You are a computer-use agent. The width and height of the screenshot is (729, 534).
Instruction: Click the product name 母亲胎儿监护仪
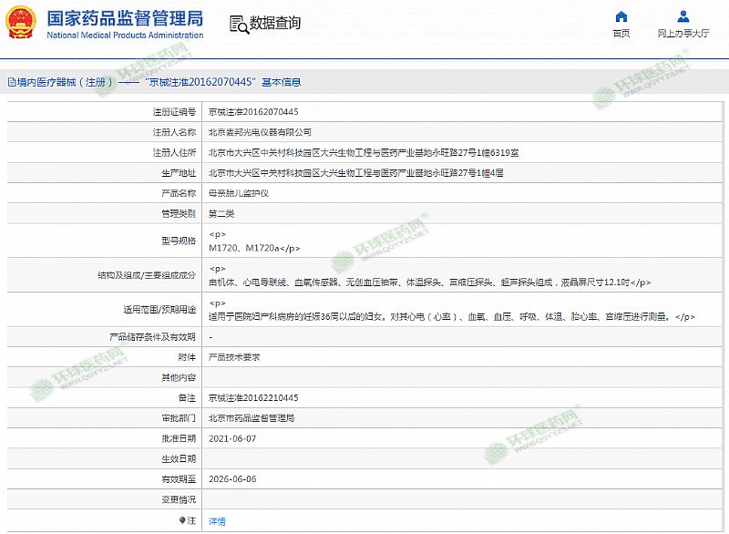pos(239,193)
